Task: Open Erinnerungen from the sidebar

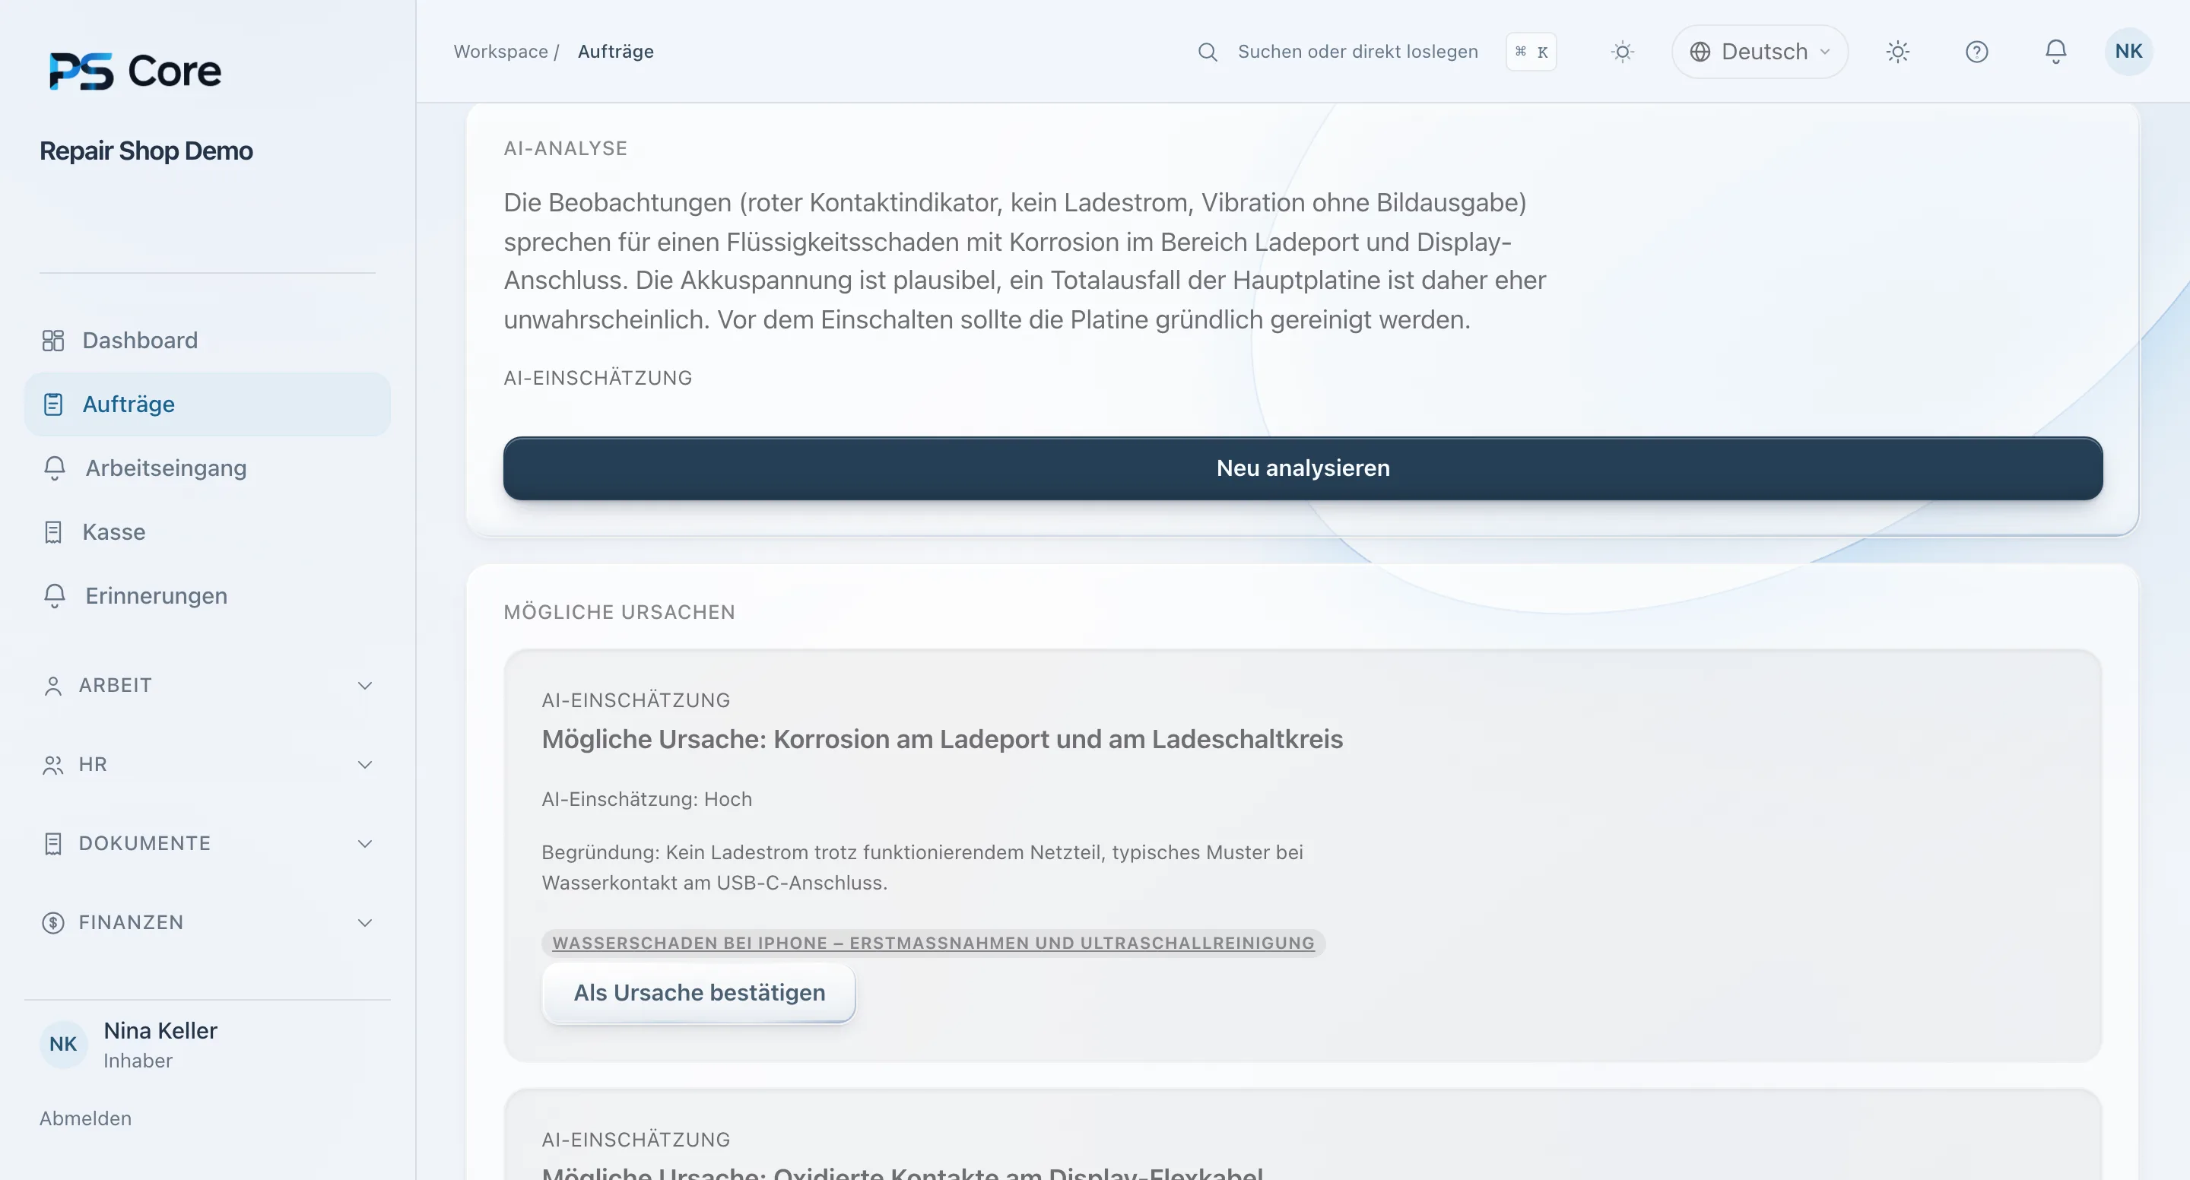Action: tap(207, 596)
